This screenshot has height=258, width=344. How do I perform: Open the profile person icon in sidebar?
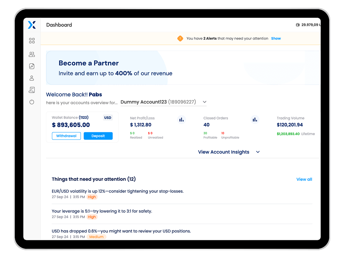pos(32,78)
